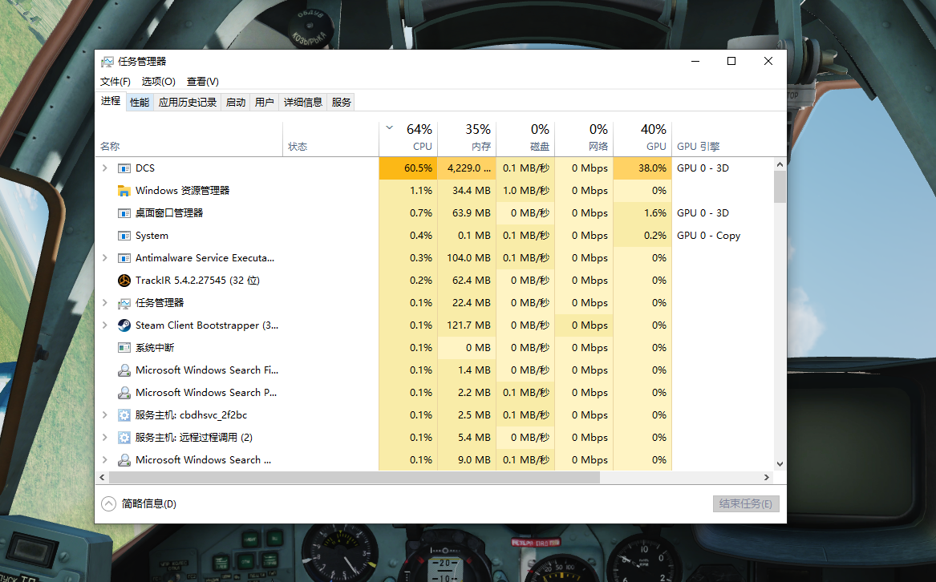Viewport: 936px width, 582px height.
Task: Sort by the 40% GPU column header
Action: click(642, 139)
